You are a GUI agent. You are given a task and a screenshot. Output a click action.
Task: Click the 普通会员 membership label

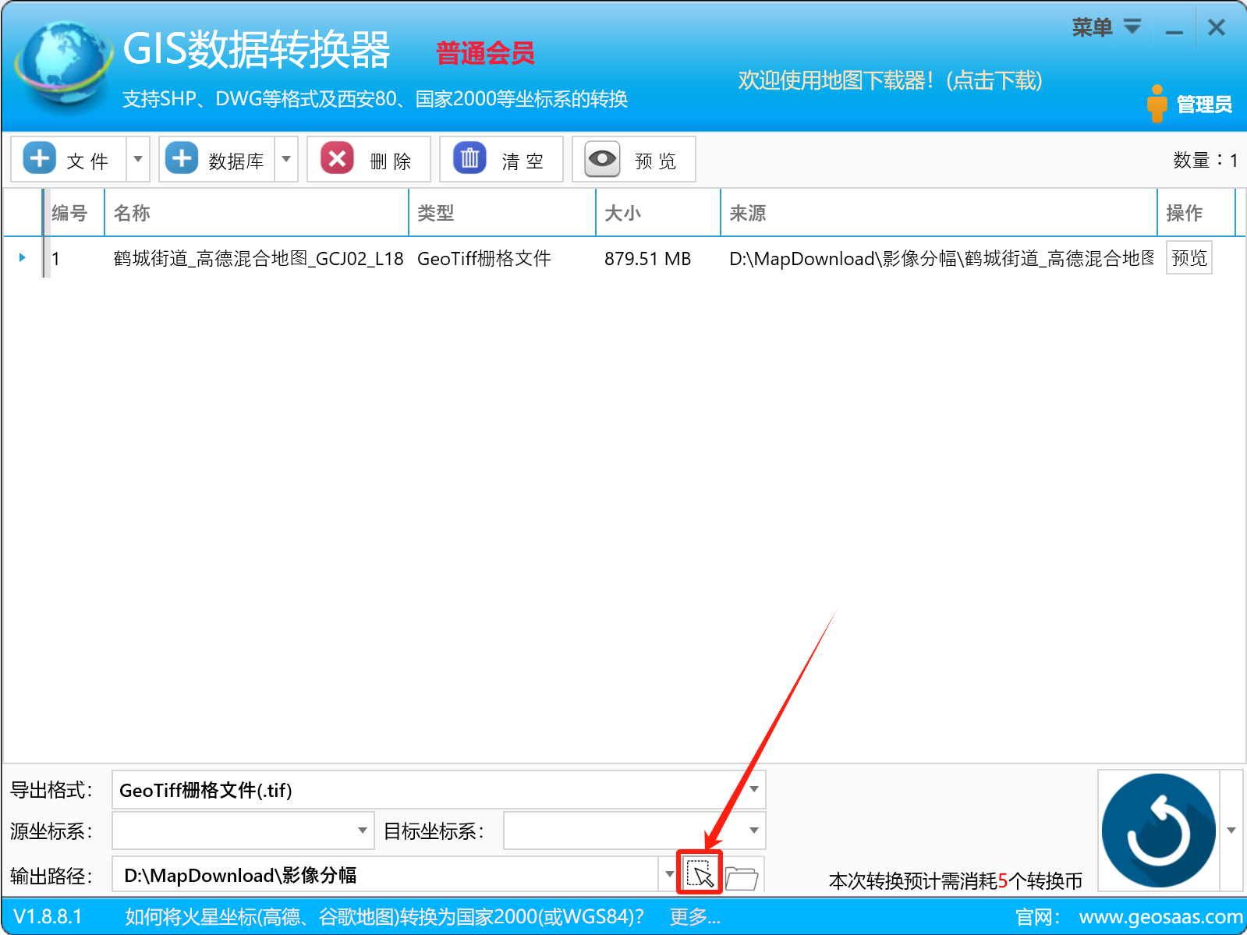485,53
